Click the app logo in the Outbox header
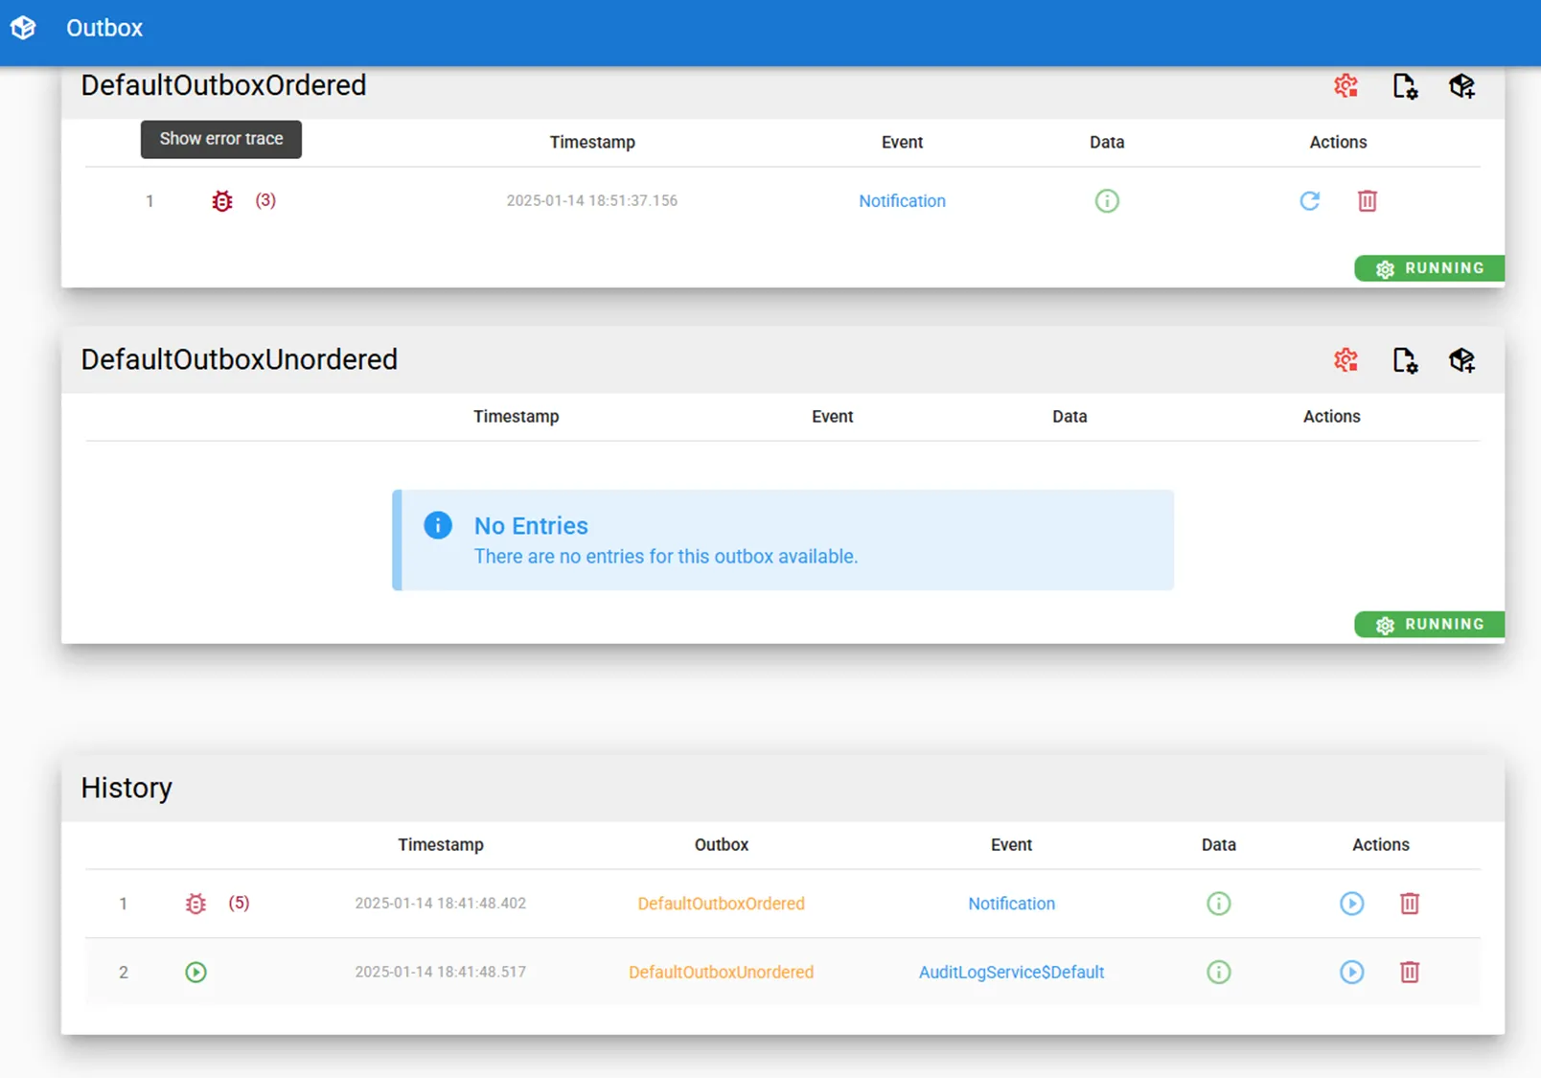 coord(23,28)
